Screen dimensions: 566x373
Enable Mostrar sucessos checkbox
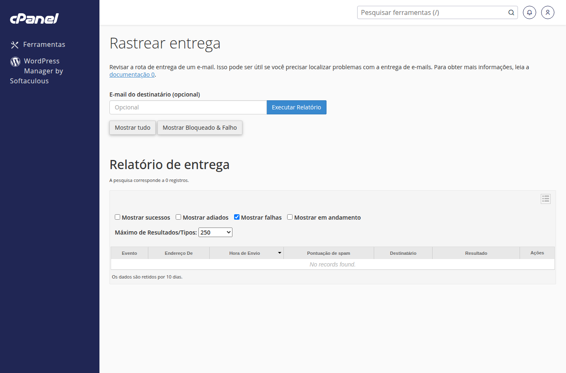click(118, 217)
